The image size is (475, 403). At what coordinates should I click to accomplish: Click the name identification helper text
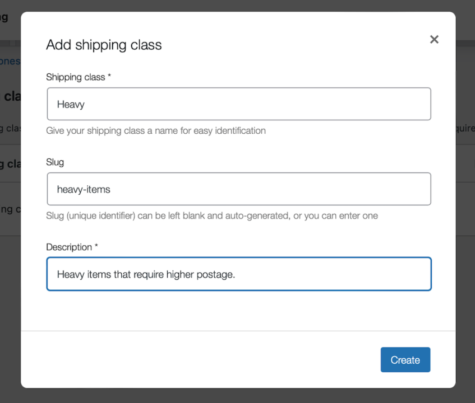tap(155, 130)
